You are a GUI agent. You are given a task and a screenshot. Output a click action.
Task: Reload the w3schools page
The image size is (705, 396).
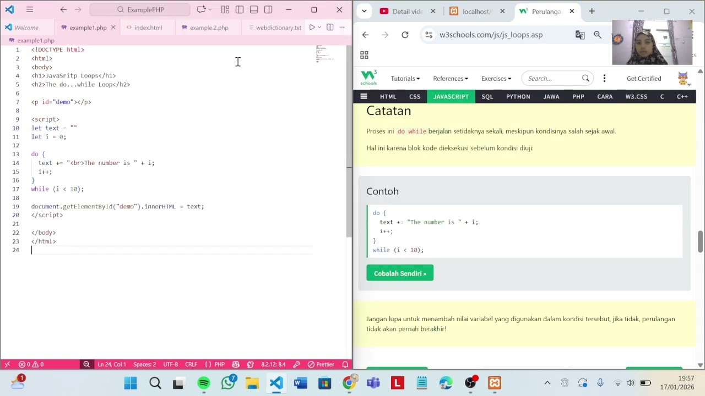405,35
